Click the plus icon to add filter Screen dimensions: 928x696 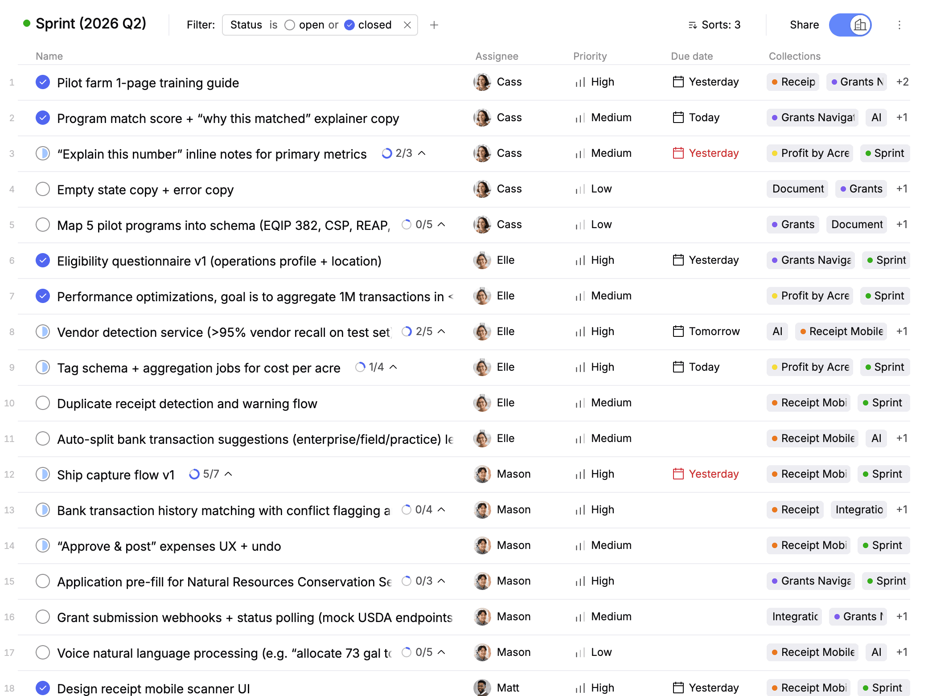tap(434, 25)
